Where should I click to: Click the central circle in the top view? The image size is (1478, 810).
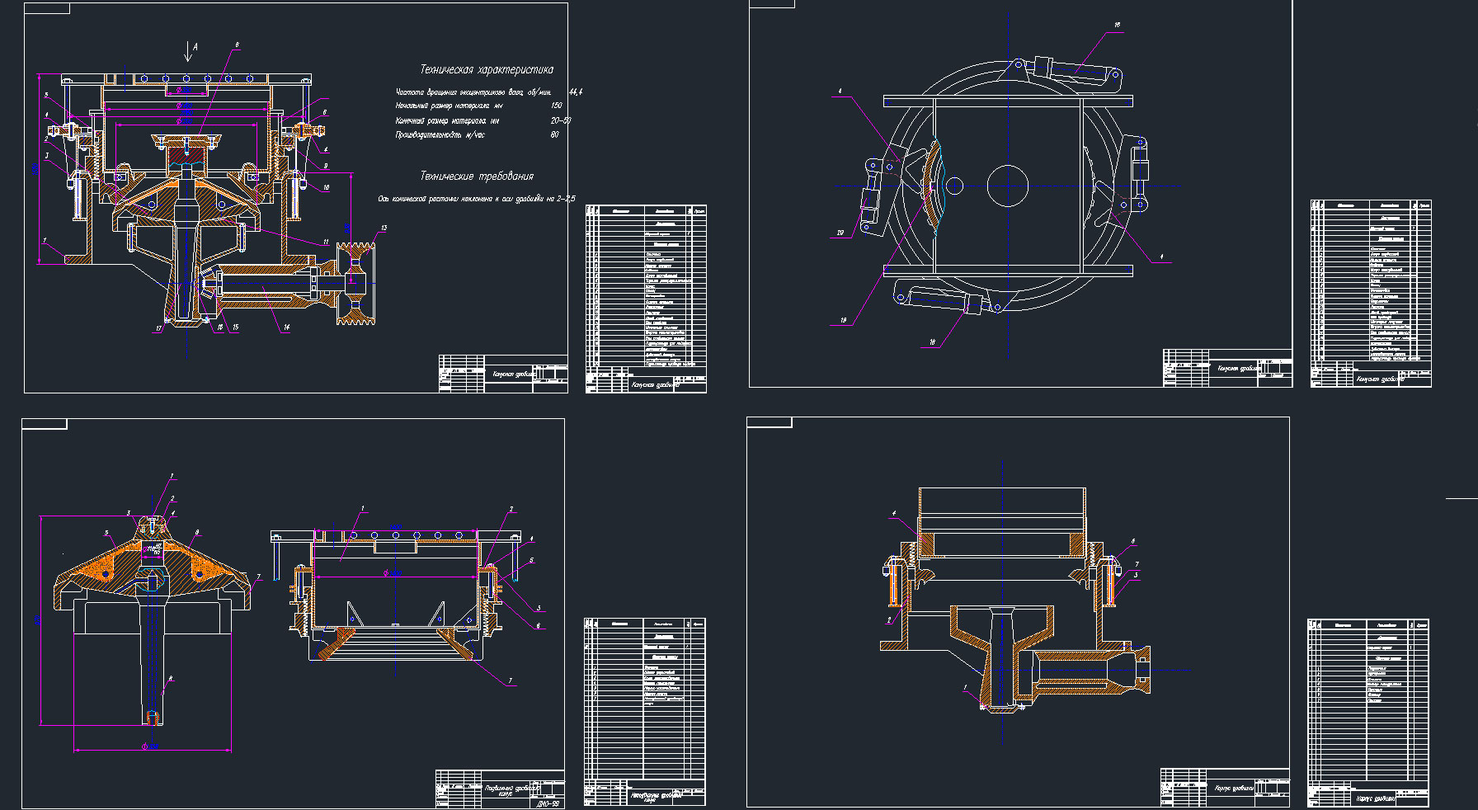(1007, 185)
